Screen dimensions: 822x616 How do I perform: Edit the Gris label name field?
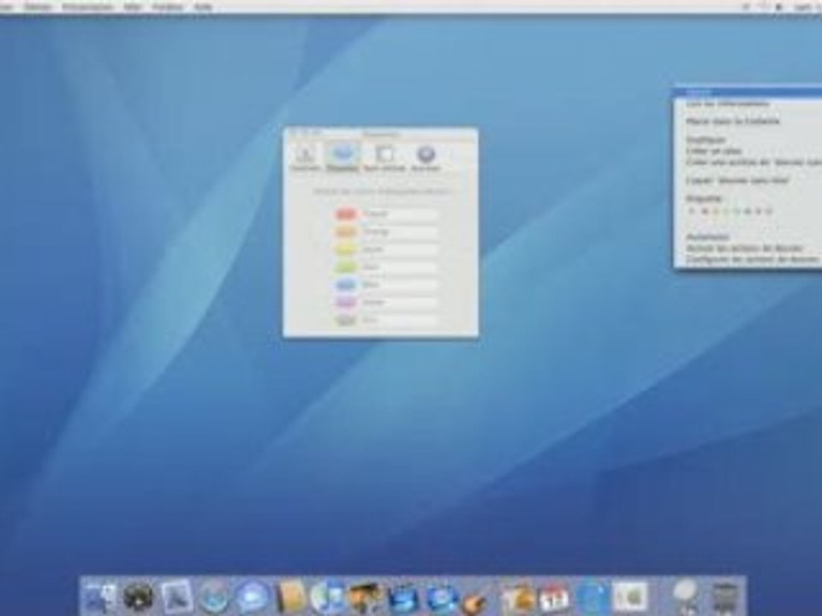[400, 320]
